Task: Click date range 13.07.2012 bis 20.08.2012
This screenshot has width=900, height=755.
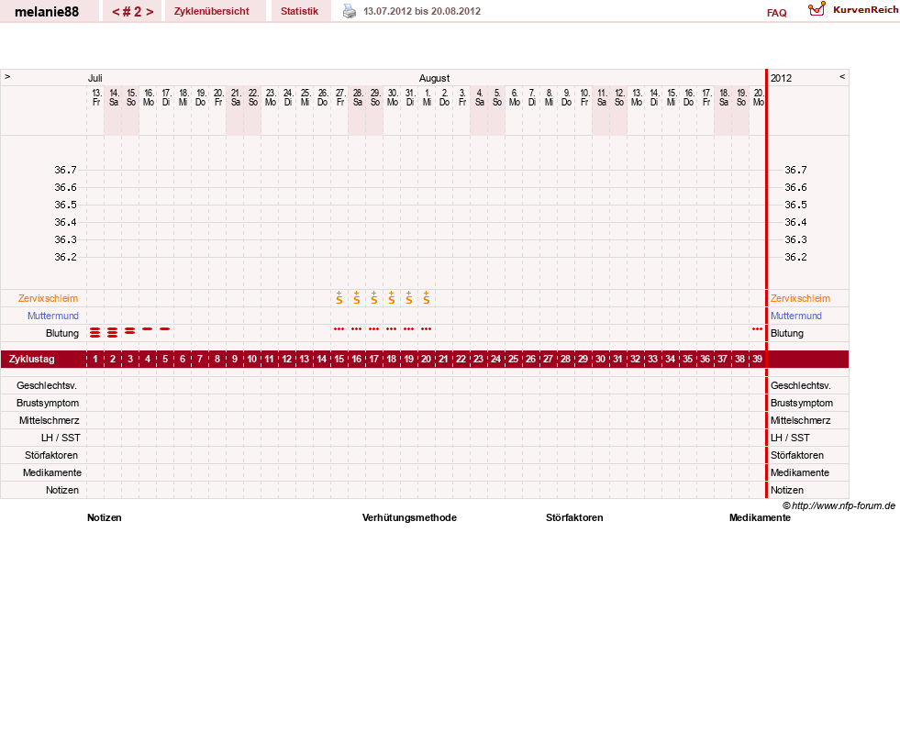Action: coord(422,11)
